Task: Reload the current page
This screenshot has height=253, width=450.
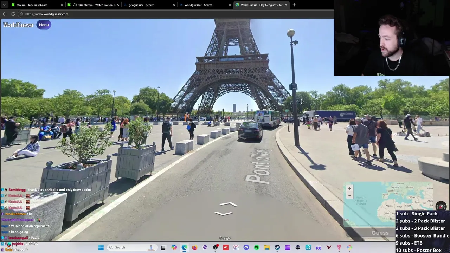Action: tap(13, 14)
